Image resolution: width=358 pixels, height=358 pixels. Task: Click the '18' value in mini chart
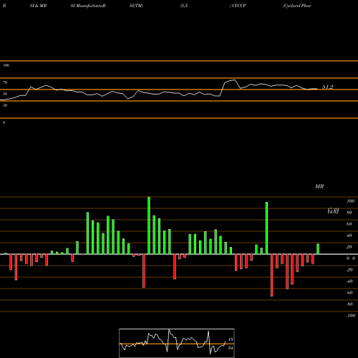tap(231, 339)
